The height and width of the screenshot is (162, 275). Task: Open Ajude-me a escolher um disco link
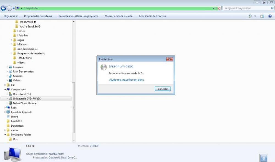(127, 80)
